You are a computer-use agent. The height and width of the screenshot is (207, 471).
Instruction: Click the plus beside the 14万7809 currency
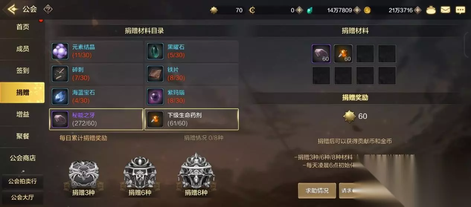[357, 10]
